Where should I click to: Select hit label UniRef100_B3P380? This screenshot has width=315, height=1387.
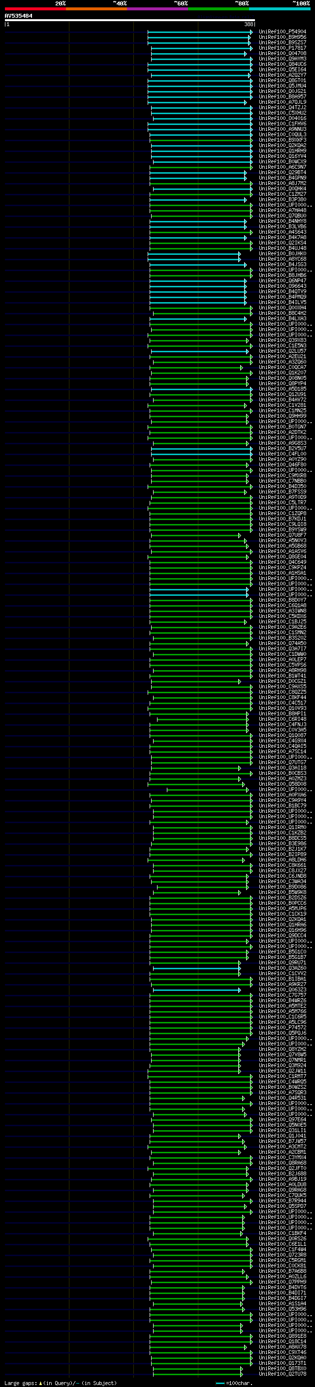click(x=282, y=200)
